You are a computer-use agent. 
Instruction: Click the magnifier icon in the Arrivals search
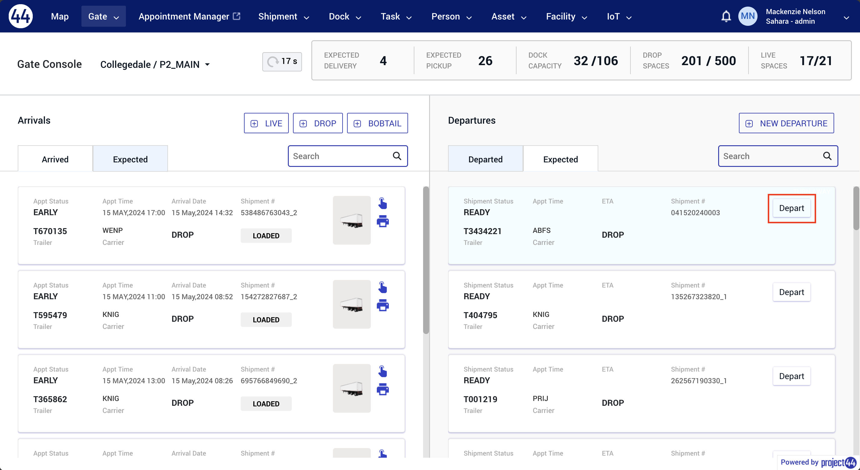[x=397, y=156]
